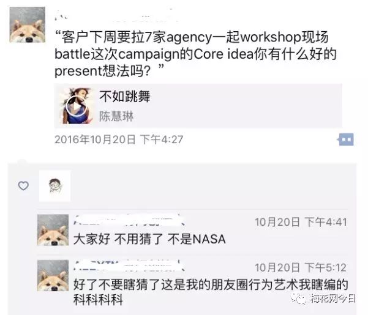Open Shiba avatar beside the 朋友圈行为艺术 comment

pos(53,276)
